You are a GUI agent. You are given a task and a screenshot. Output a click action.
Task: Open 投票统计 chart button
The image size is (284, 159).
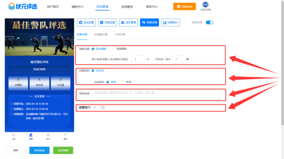[x=170, y=23]
